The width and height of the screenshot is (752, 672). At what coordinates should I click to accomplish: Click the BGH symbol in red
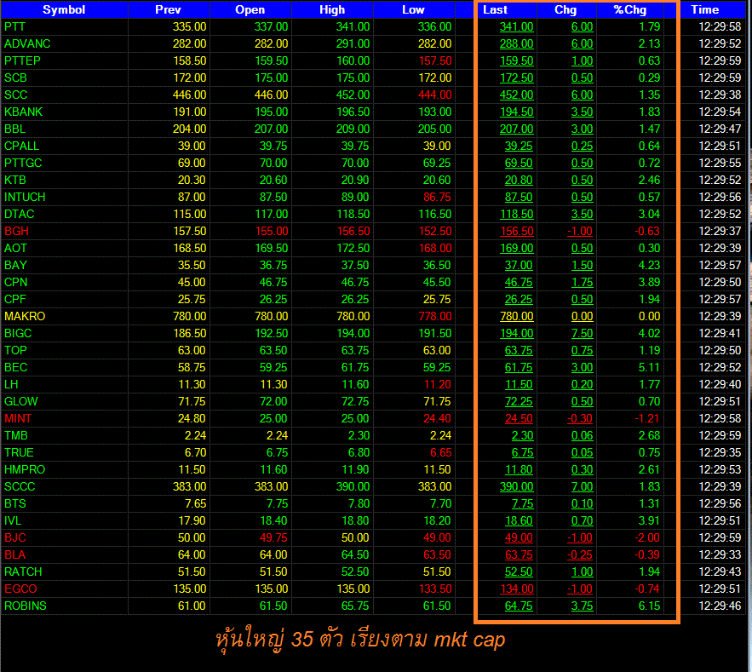[17, 231]
